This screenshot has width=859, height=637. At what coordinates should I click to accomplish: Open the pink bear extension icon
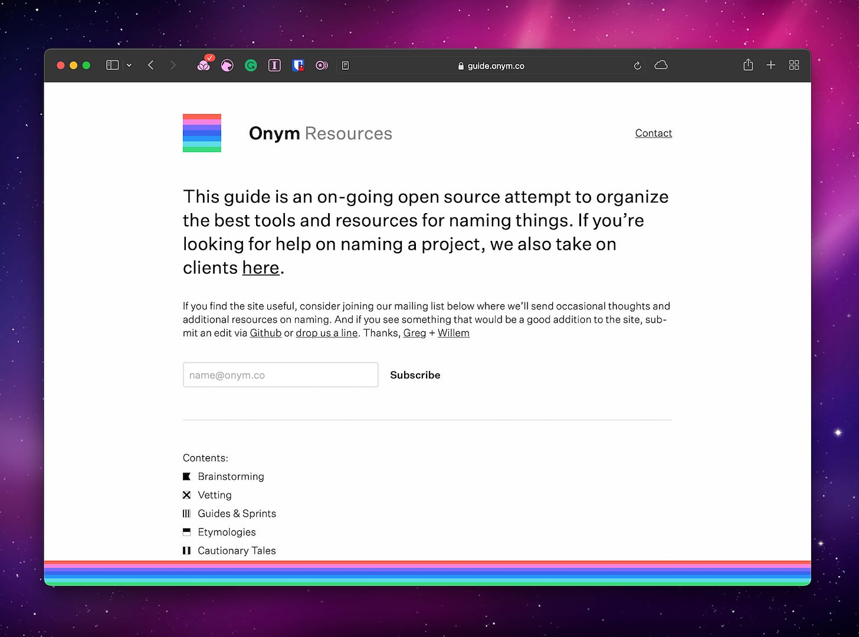pyautogui.click(x=227, y=66)
